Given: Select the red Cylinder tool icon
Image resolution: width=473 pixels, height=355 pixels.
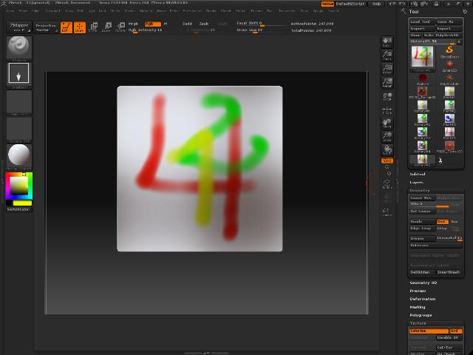Looking at the screenshot, I should click(422, 79).
